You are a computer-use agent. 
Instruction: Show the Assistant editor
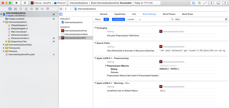click(x=199, y=3)
